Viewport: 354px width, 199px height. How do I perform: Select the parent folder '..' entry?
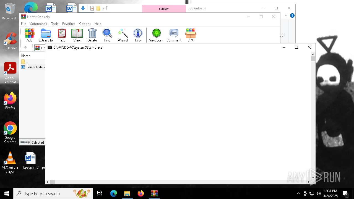(x=33, y=62)
